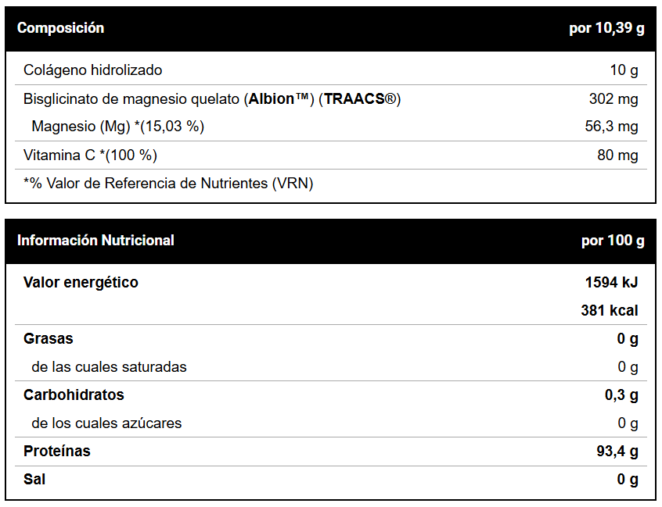Image resolution: width=662 pixels, height=507 pixels.
Task: Select the por 100 g header text
Action: [613, 241]
